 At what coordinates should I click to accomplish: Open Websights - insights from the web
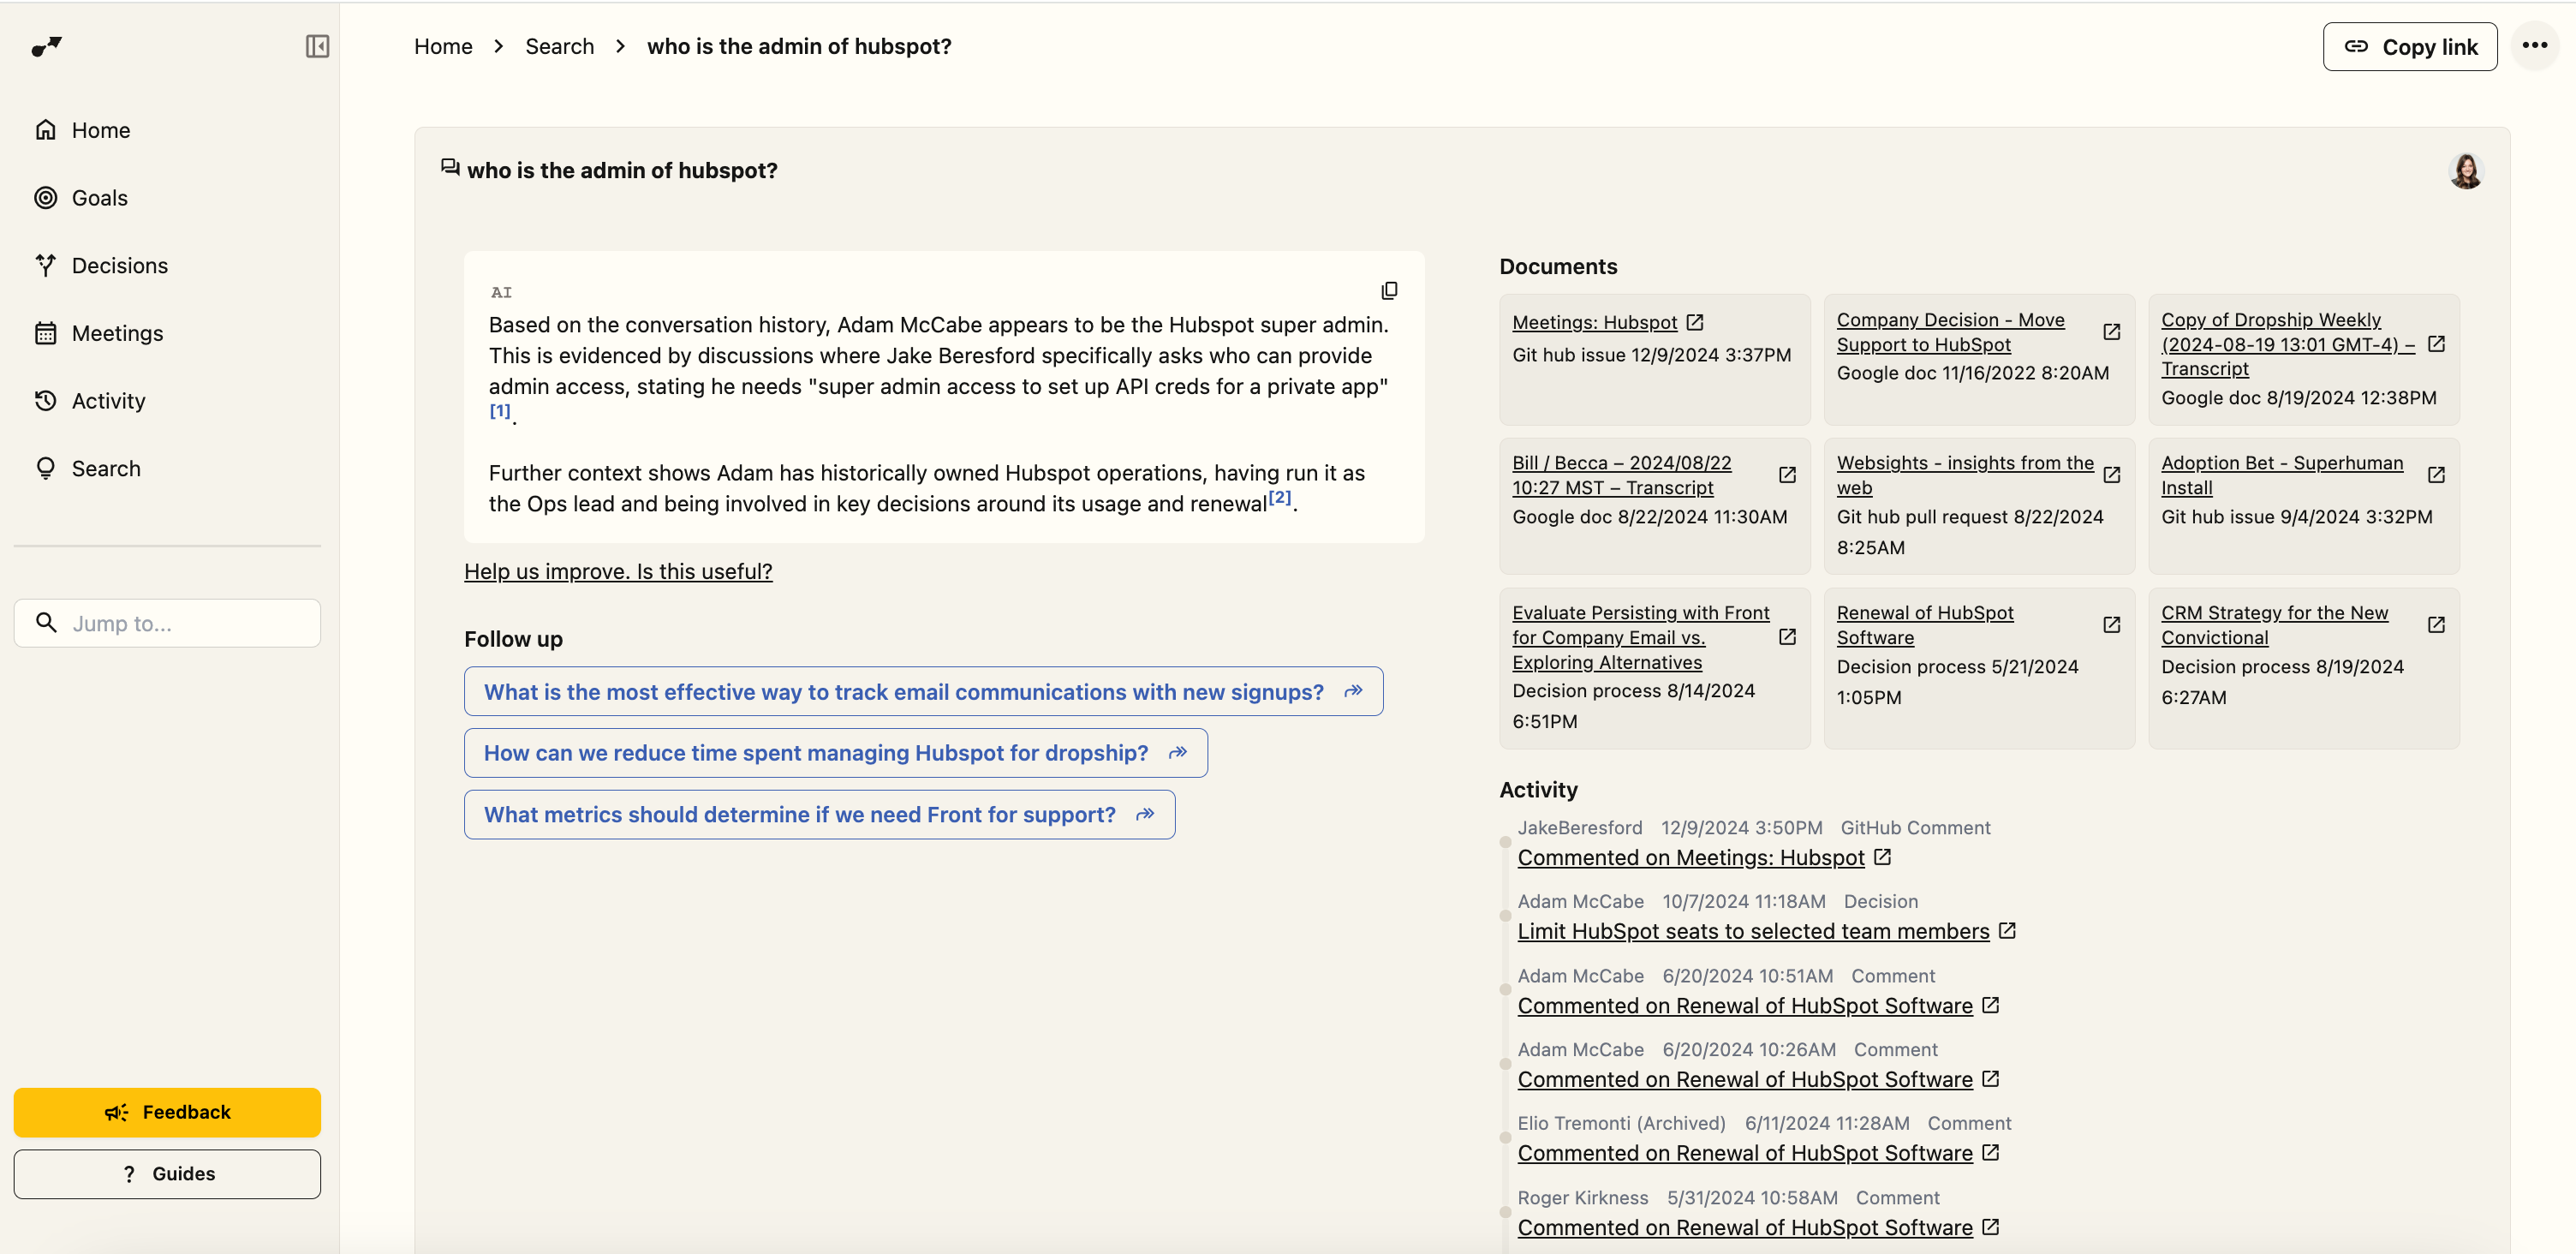[x=1964, y=475]
